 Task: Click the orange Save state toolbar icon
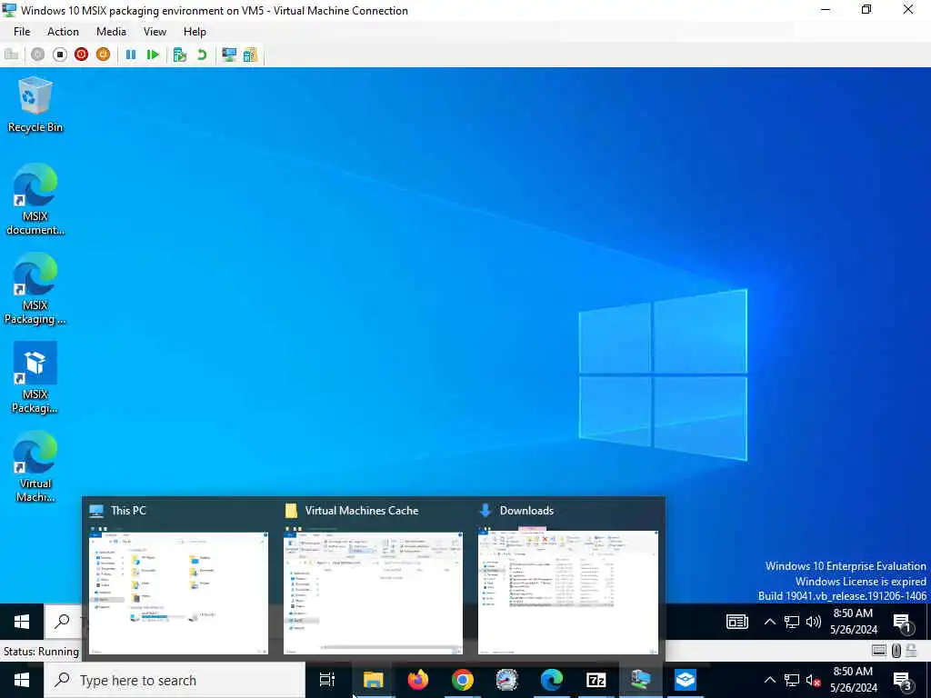(x=103, y=55)
